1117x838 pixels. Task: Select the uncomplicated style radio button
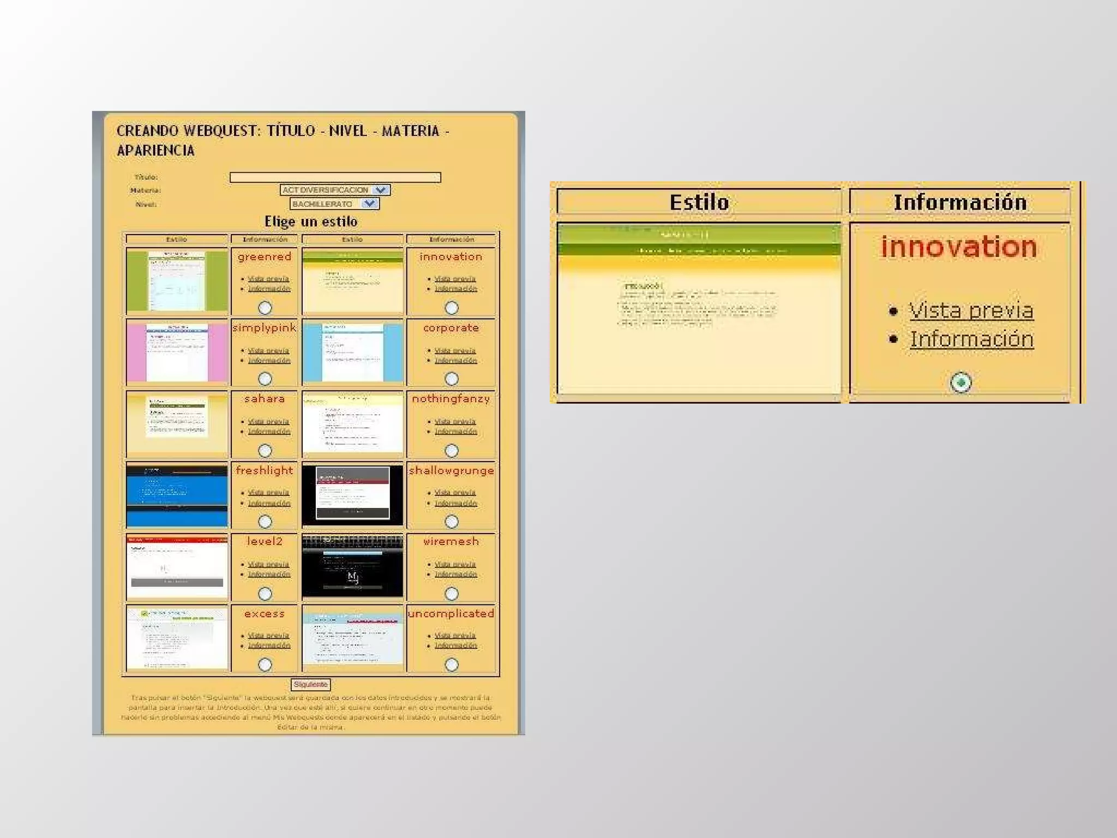point(452,665)
